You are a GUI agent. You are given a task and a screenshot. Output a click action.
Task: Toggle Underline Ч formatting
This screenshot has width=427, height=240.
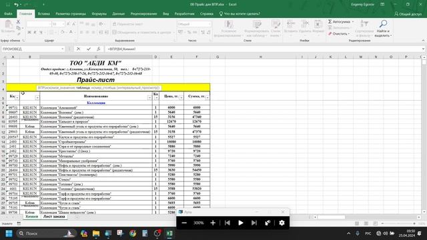(41, 33)
